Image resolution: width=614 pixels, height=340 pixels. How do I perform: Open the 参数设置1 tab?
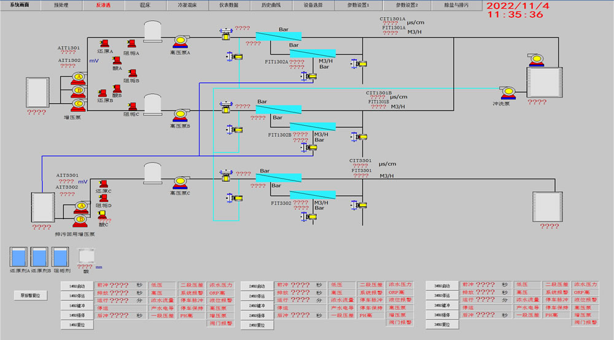(358, 4)
